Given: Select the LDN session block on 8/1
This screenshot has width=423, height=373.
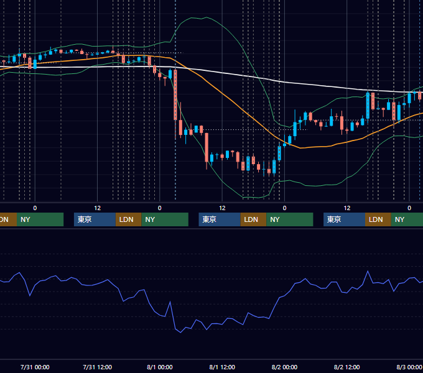Looking at the screenshot, I should pyautogui.click(x=253, y=219).
